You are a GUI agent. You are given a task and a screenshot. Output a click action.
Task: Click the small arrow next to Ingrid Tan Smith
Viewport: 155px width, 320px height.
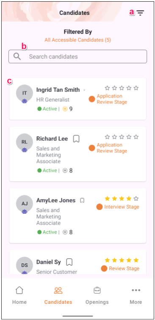(84, 90)
